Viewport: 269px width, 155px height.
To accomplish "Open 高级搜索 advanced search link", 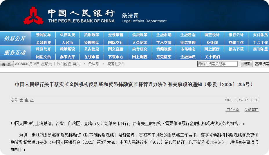I will pos(262,64).
